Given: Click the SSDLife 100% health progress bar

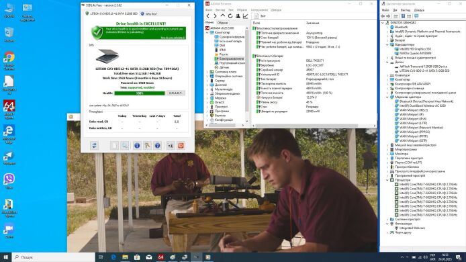Looking at the screenshot, I should (x=140, y=93).
